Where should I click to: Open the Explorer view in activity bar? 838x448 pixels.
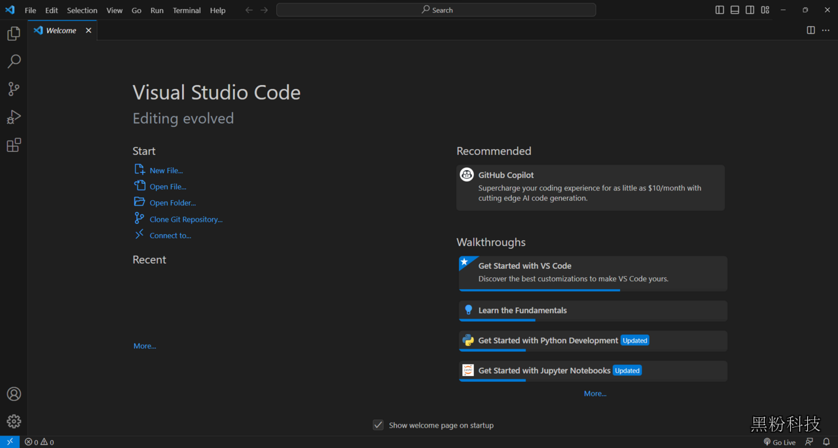pyautogui.click(x=14, y=33)
